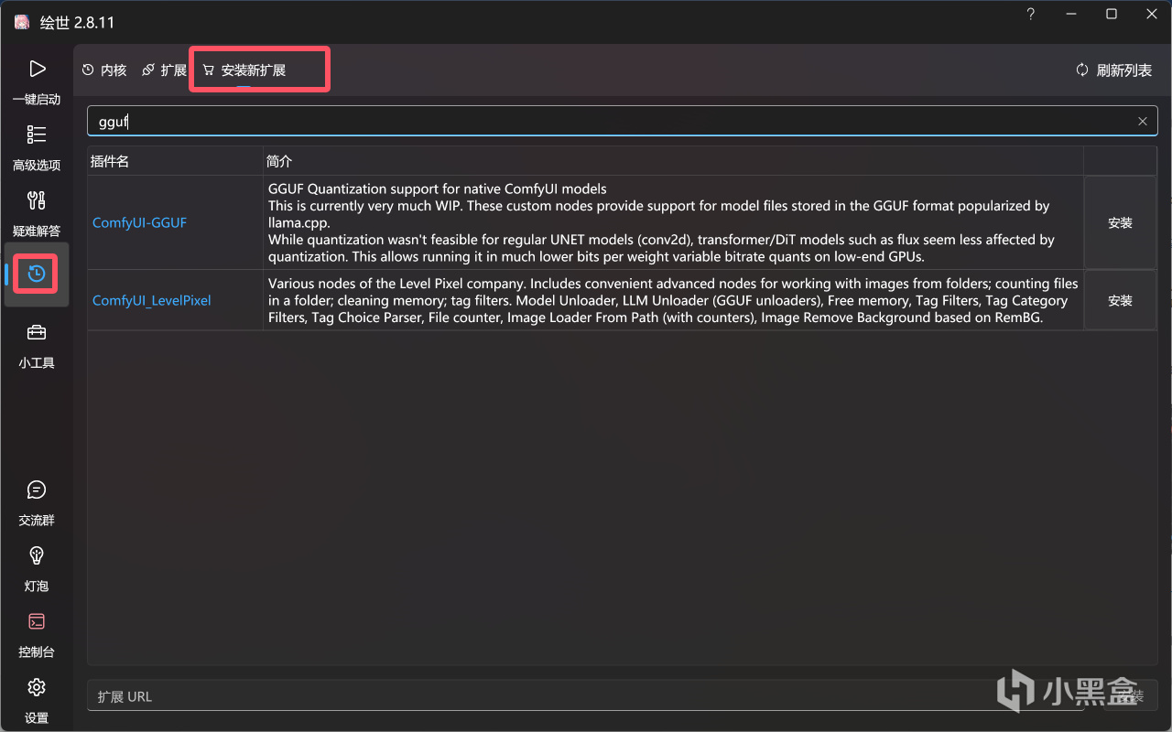The width and height of the screenshot is (1172, 732).
Task: Go to 高级选项 advanced options
Action: 37,146
